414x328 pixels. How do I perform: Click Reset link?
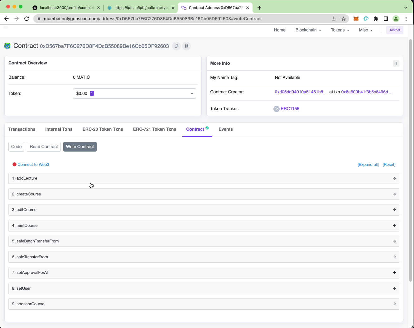coord(389,165)
